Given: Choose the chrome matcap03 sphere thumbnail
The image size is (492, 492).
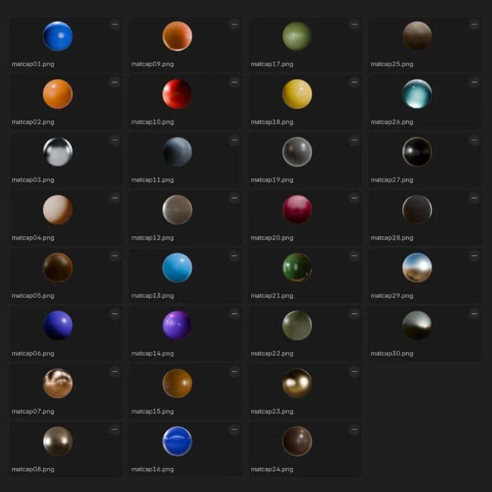Looking at the screenshot, I should click(x=58, y=152).
